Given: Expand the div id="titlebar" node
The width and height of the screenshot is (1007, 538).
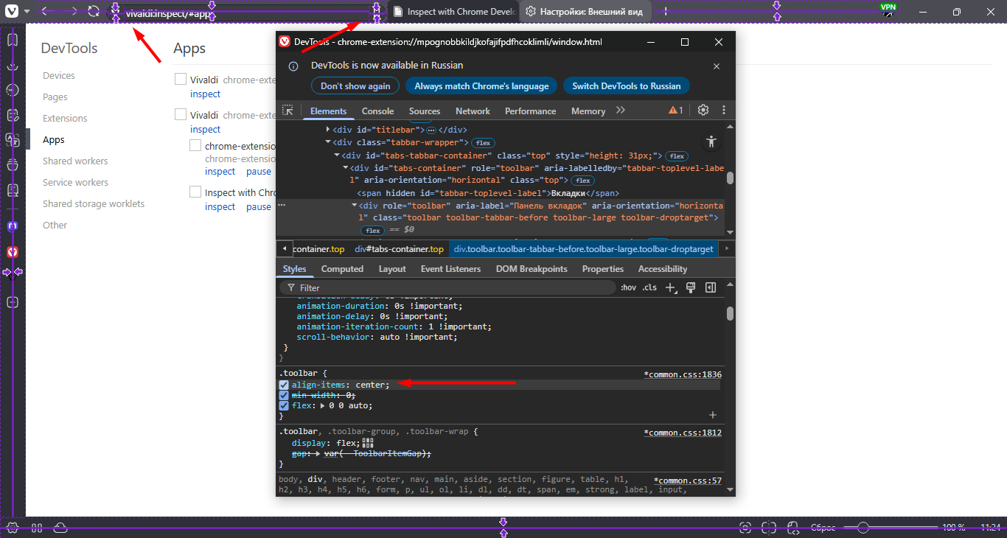Looking at the screenshot, I should 328,130.
